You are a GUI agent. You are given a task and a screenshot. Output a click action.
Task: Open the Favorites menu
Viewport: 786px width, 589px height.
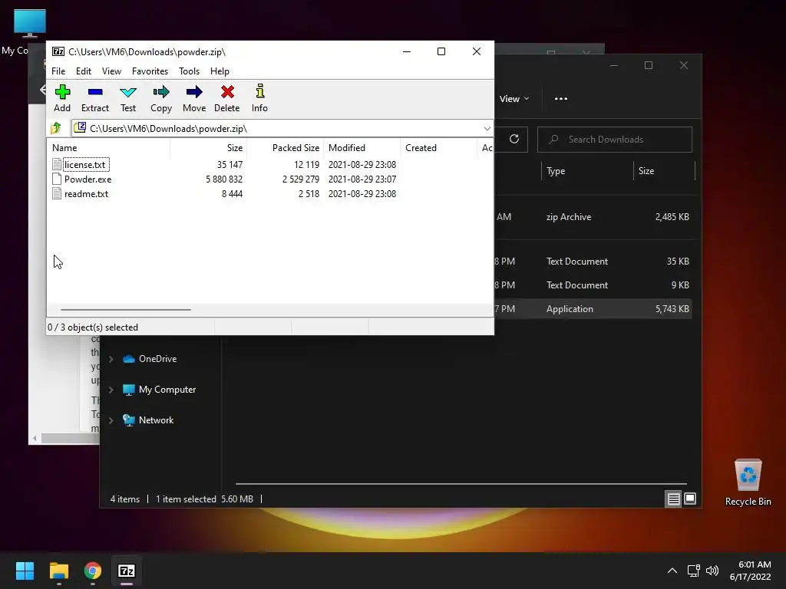pos(150,71)
